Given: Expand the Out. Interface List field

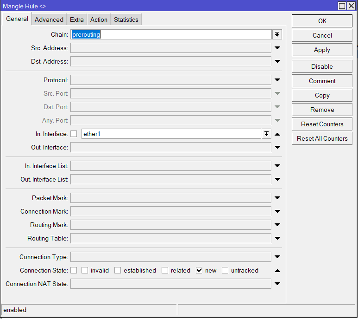Looking at the screenshot, I should pos(277,179).
